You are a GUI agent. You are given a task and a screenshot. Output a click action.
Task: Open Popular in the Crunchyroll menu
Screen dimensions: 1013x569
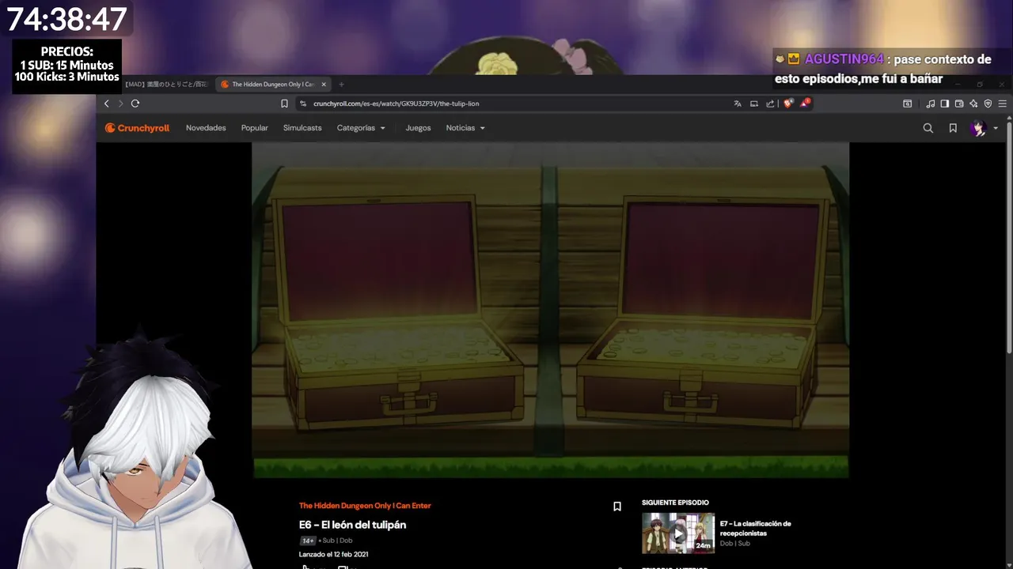pyautogui.click(x=255, y=128)
